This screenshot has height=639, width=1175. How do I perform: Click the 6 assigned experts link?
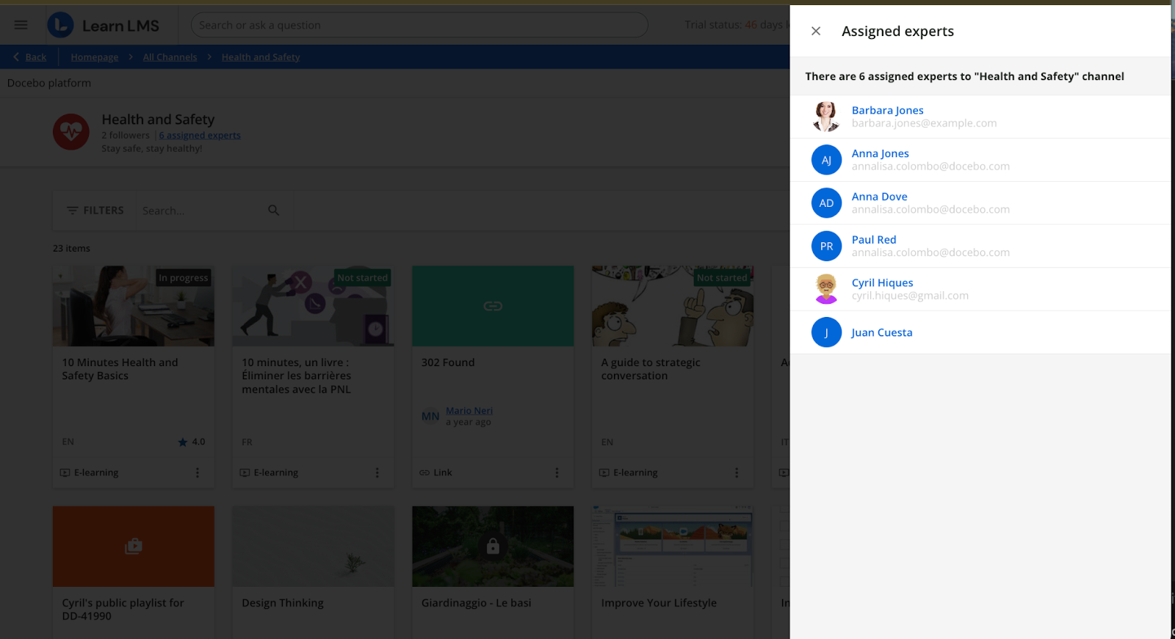coord(200,135)
